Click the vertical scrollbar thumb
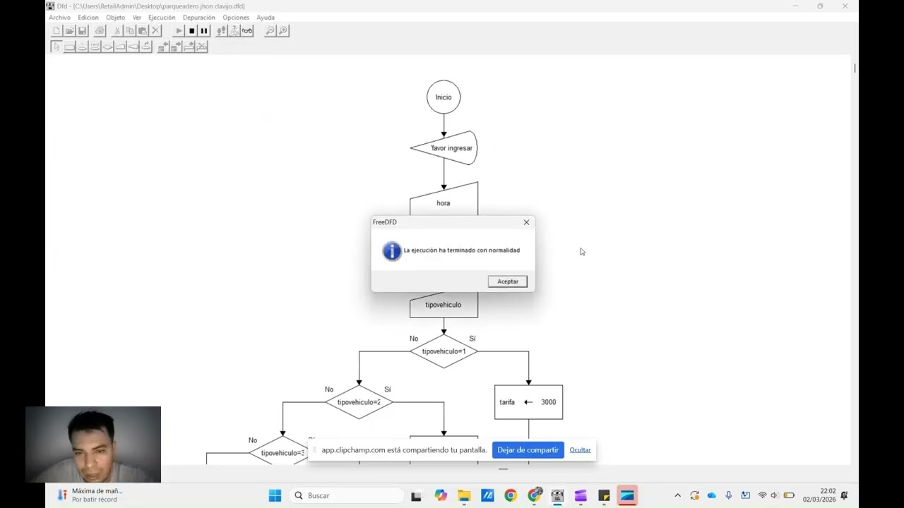Image resolution: width=904 pixels, height=508 pixels. click(855, 68)
